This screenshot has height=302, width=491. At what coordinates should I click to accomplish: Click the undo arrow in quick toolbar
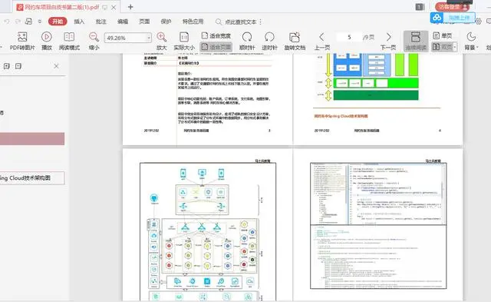click(x=7, y=22)
